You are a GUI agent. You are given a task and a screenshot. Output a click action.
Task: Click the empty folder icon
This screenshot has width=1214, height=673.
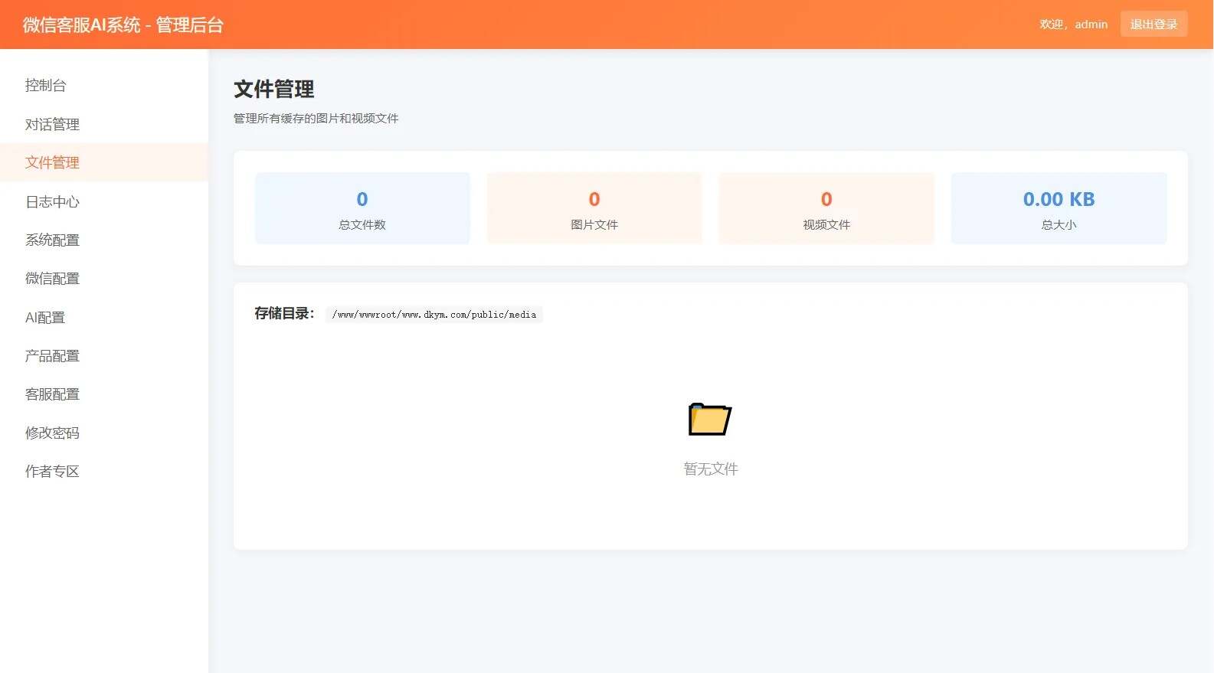pos(709,419)
